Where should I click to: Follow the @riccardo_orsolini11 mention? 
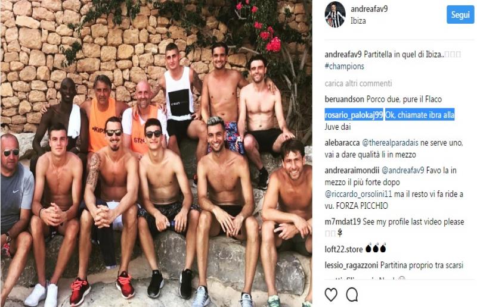point(358,194)
